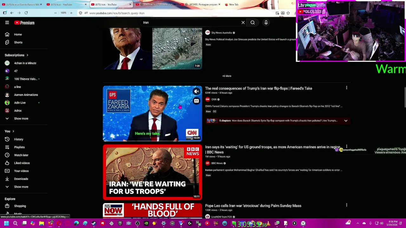Play the Fareed Zakaria video thumbnail
Image resolution: width=406 pixels, height=228 pixels.
[x=152, y=113]
